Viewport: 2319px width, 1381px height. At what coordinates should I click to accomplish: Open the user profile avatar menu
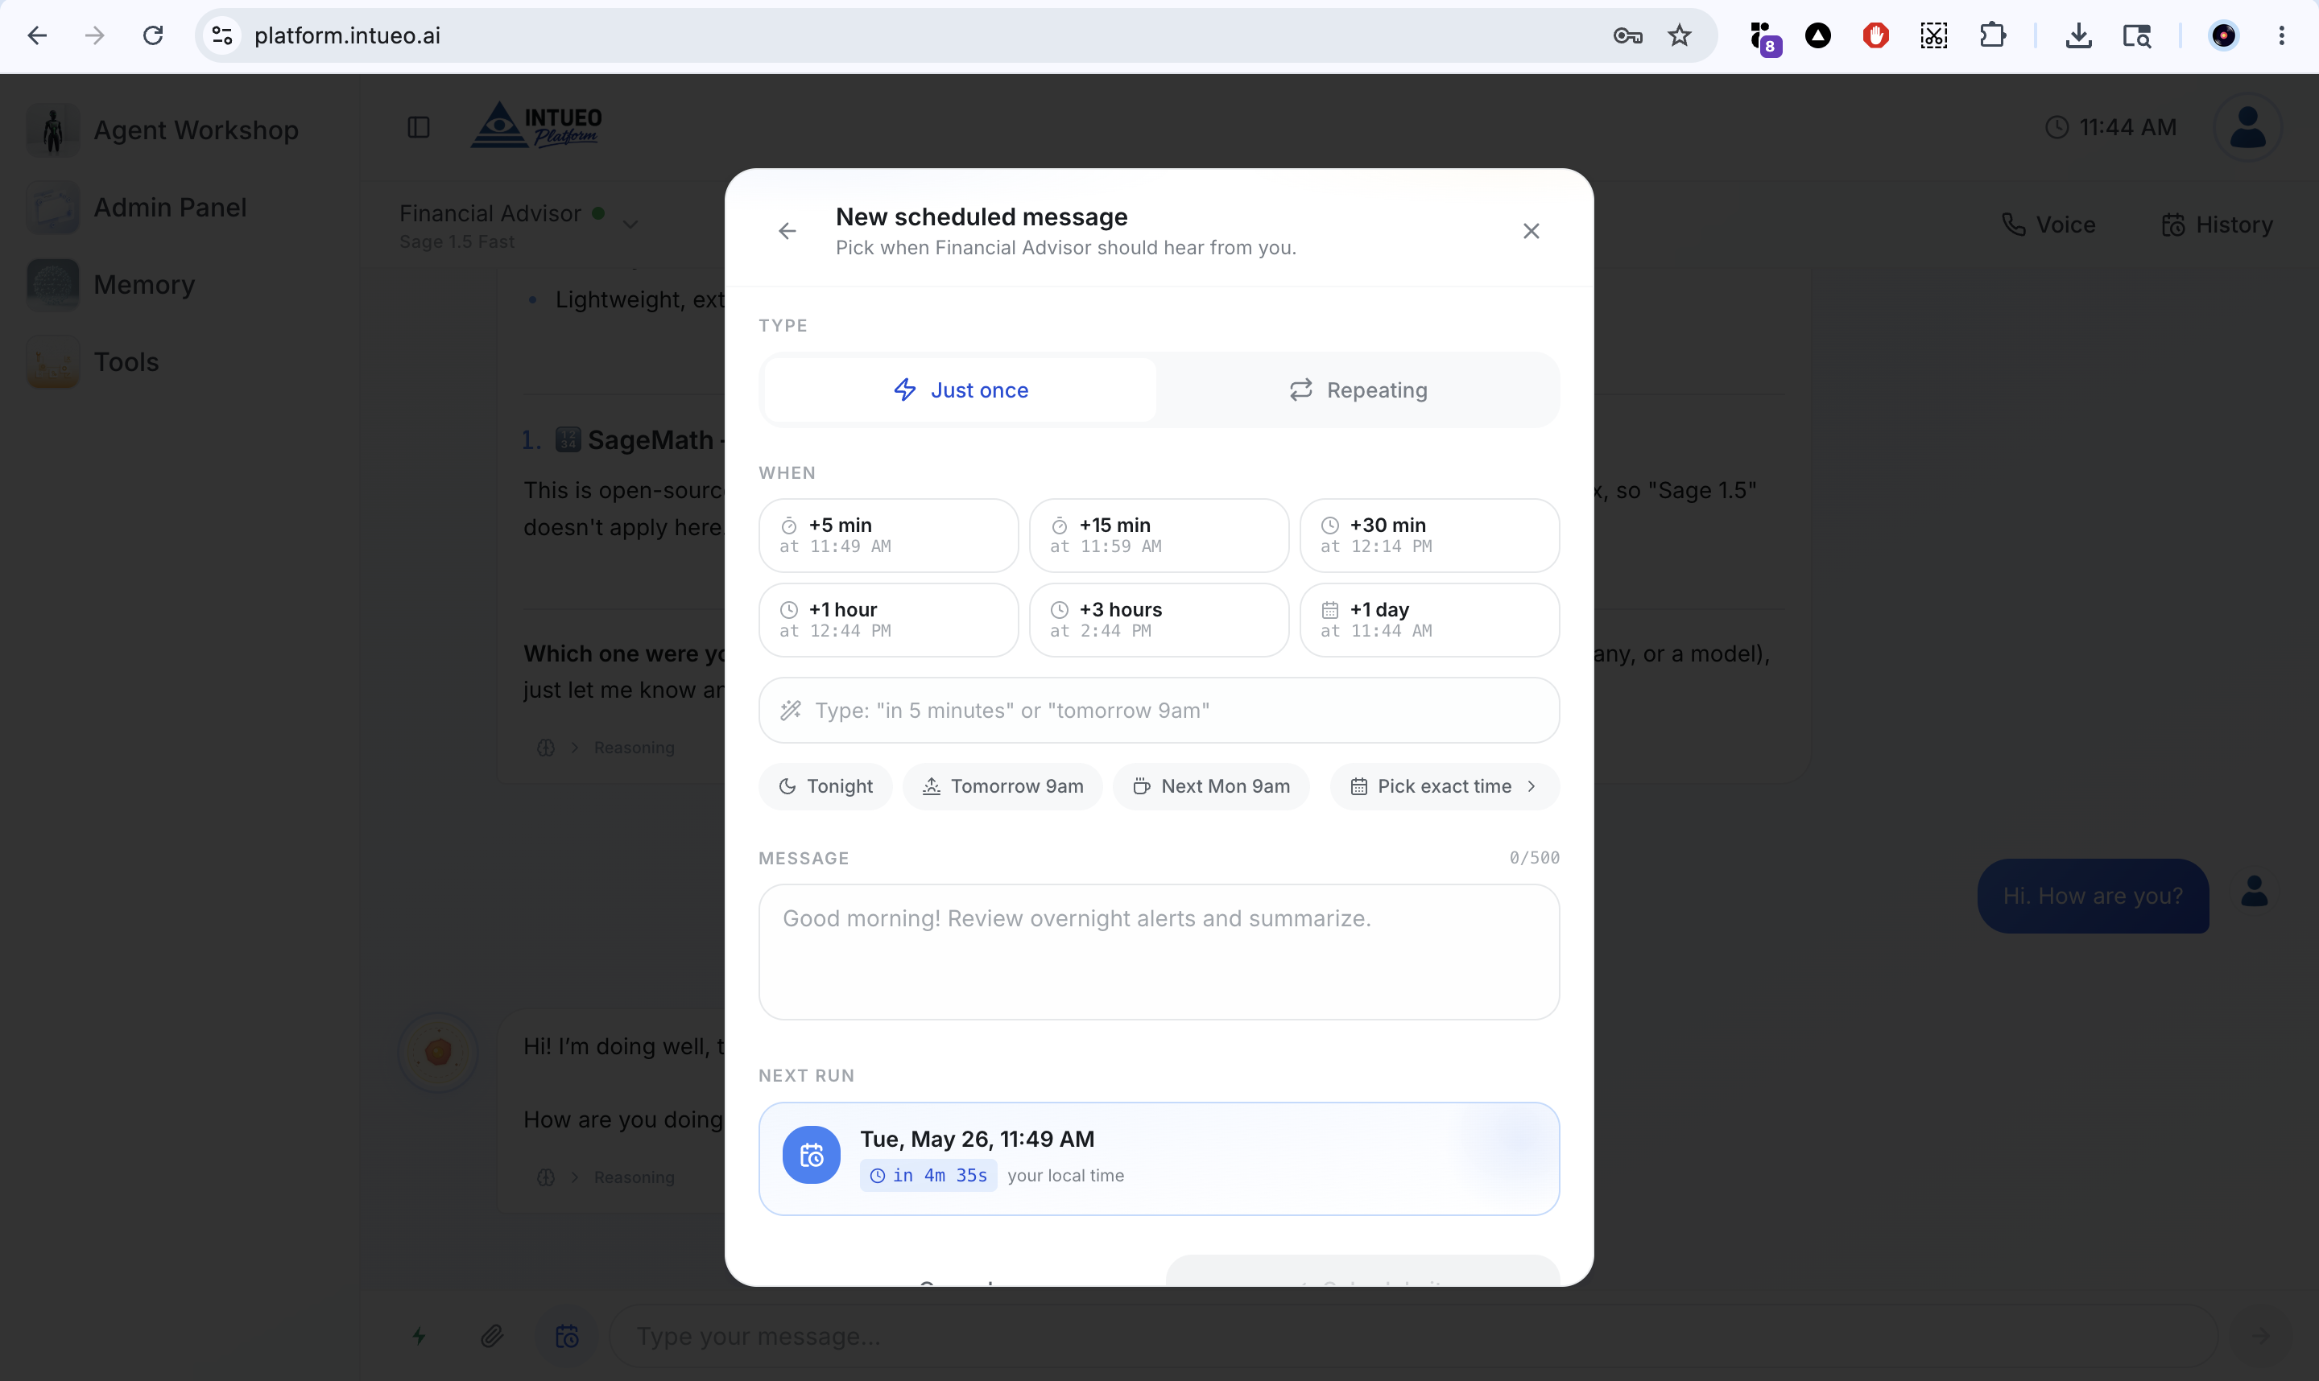pyautogui.click(x=2247, y=127)
